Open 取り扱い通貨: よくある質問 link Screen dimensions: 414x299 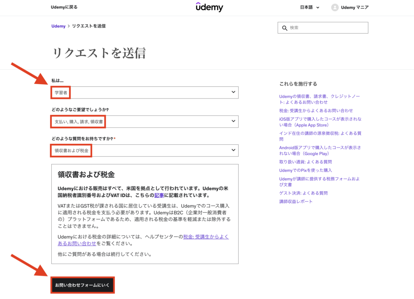pos(305,162)
